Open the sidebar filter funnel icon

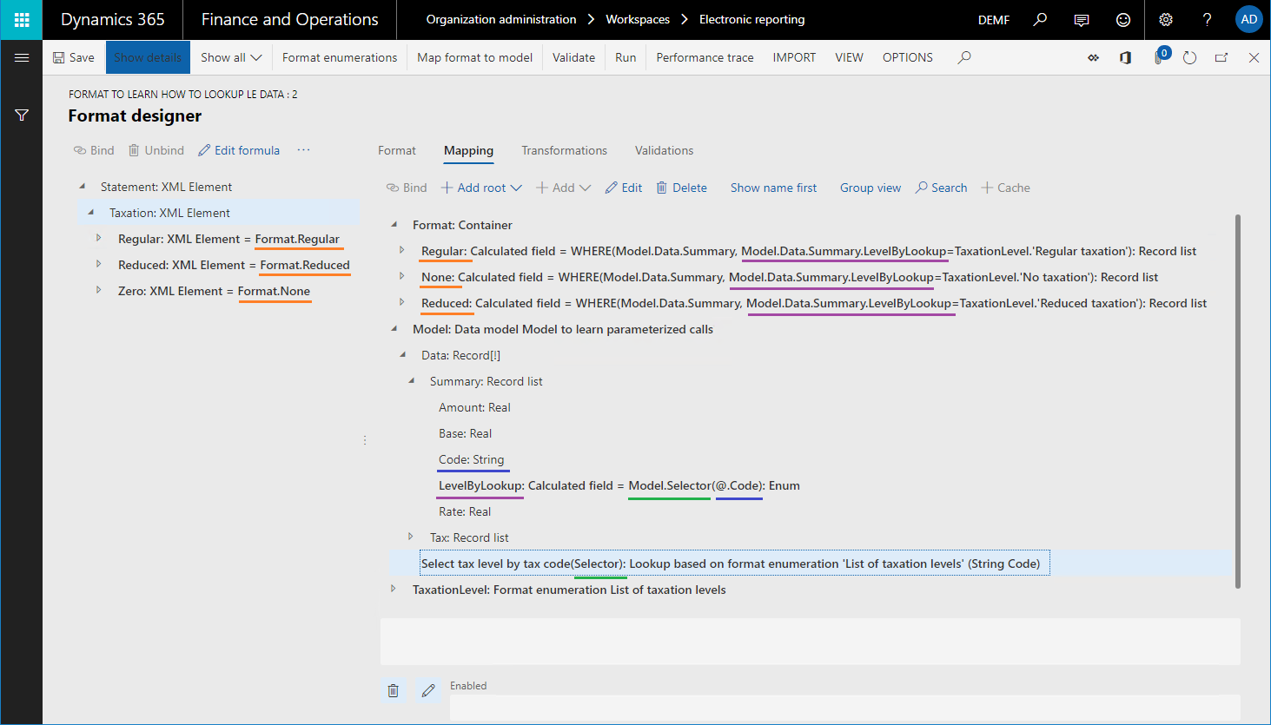pos(21,114)
